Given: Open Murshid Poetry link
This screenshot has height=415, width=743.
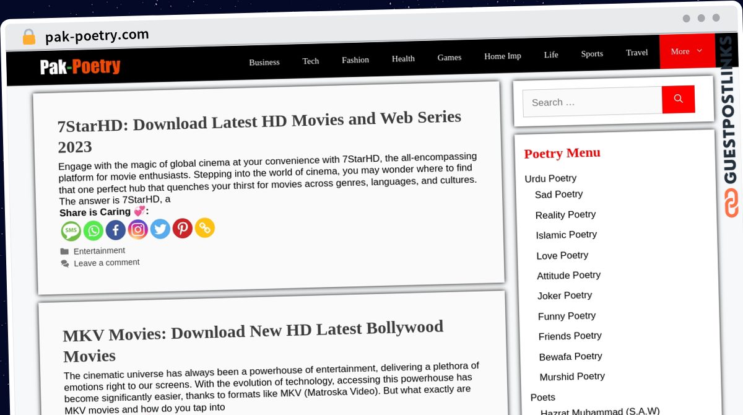Looking at the screenshot, I should click(572, 377).
